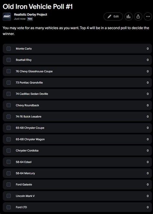Check the Lincoln Mark V box
Screen dimensions: 153x214
[x=9, y=196]
